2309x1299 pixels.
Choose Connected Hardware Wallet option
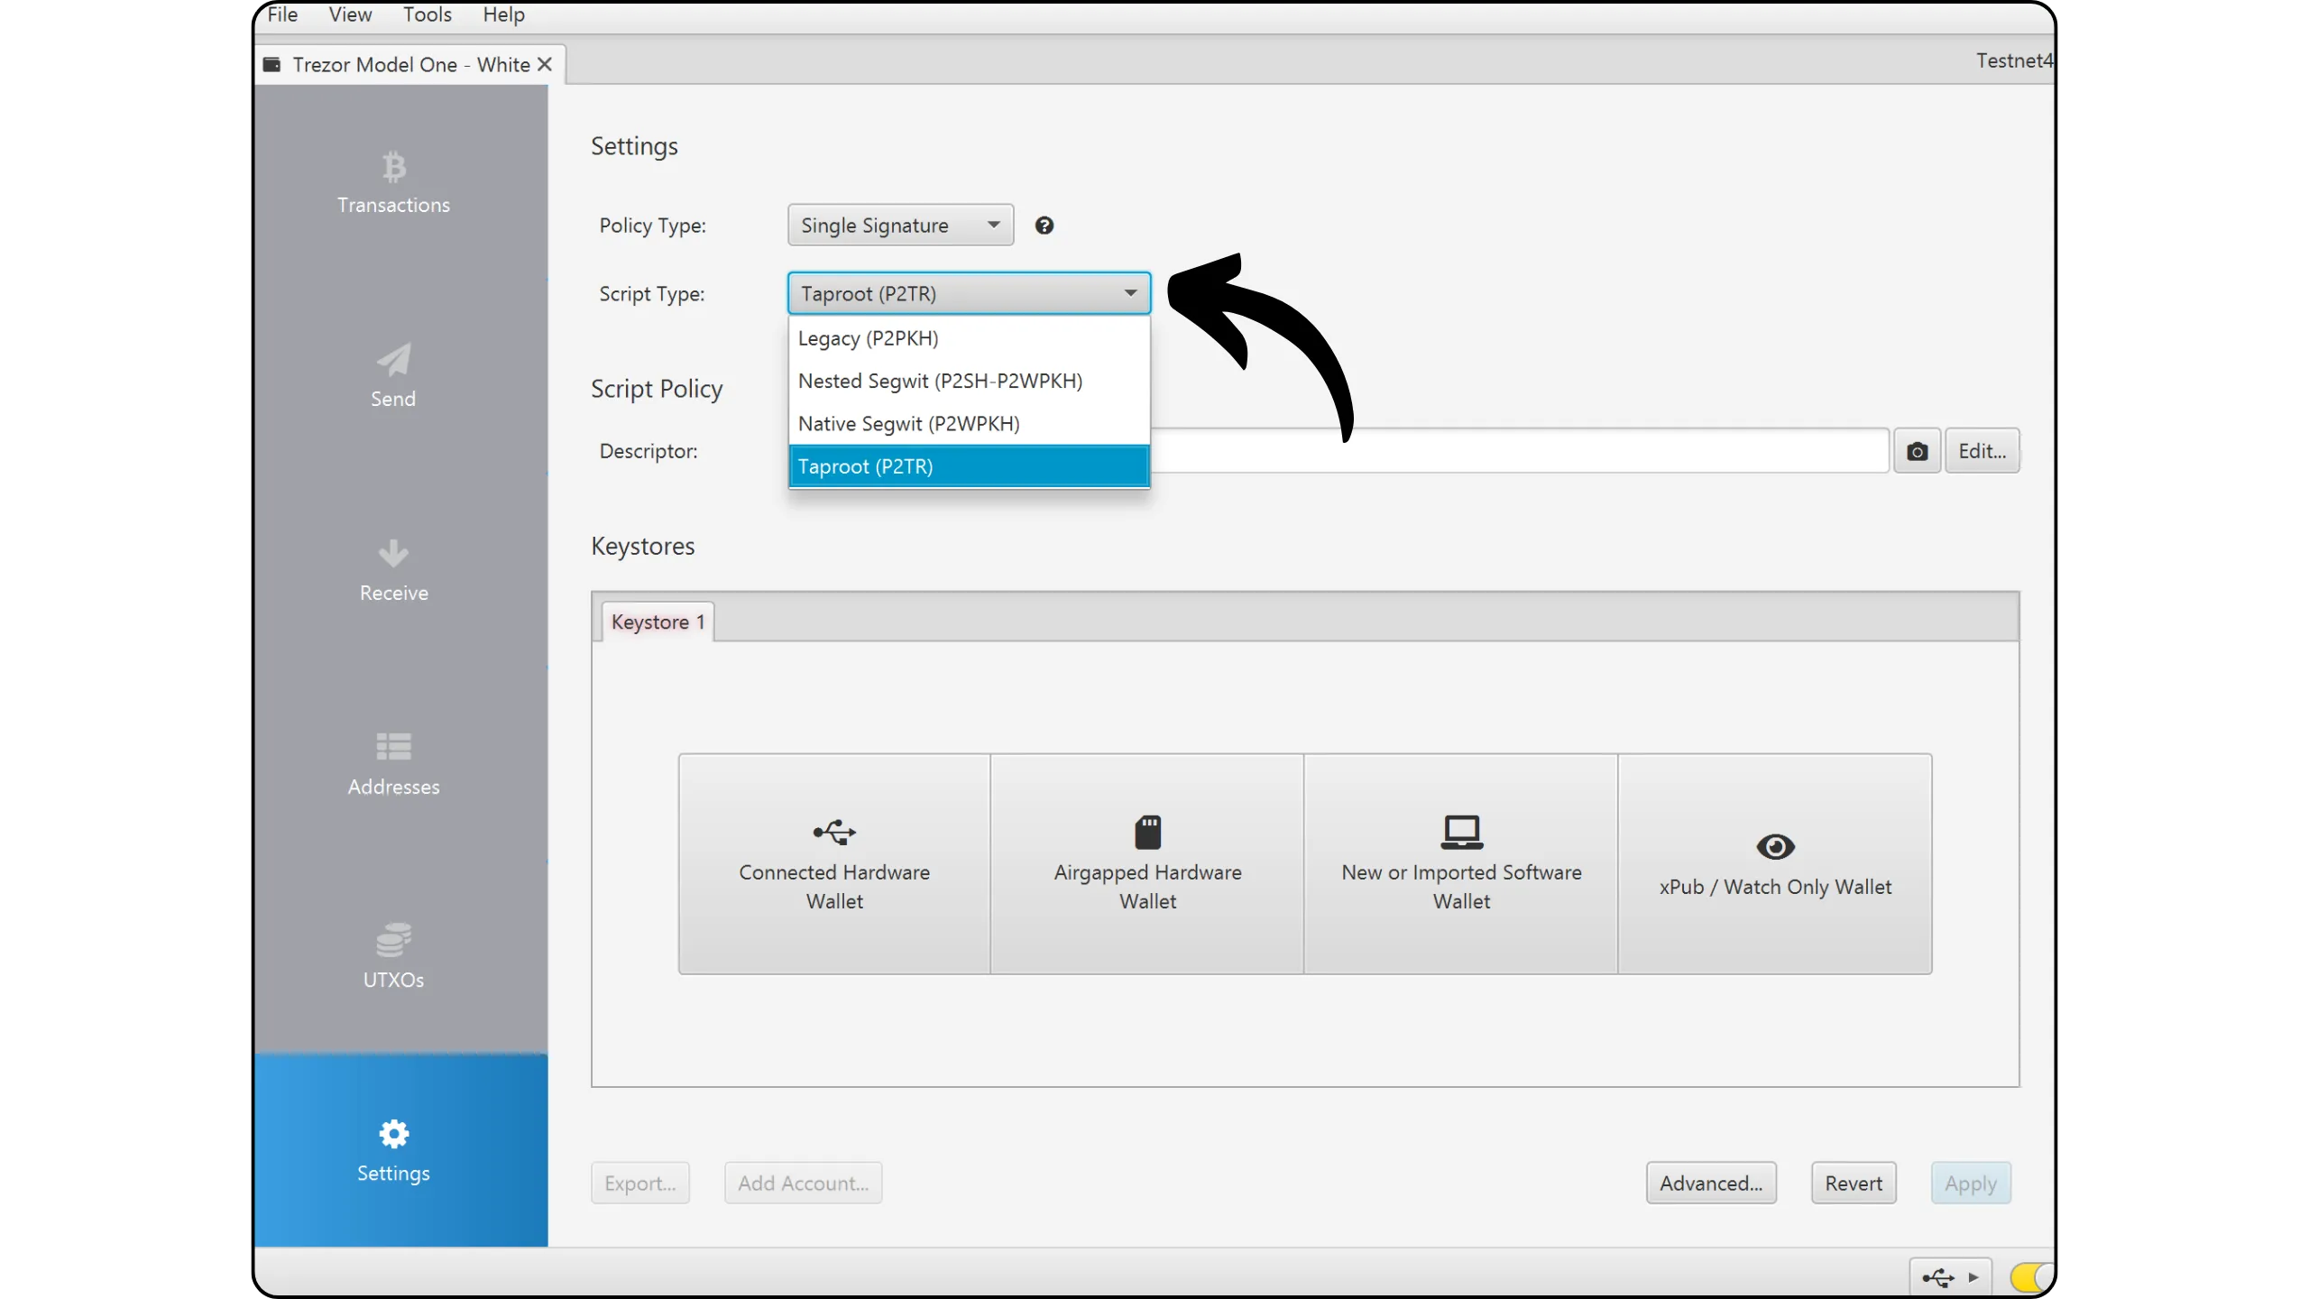(834, 864)
